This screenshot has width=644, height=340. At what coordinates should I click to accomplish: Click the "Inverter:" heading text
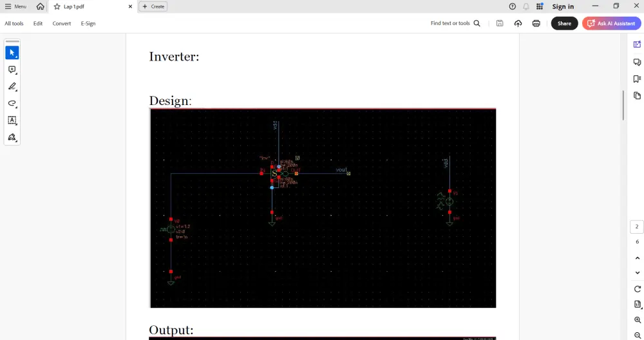[174, 57]
